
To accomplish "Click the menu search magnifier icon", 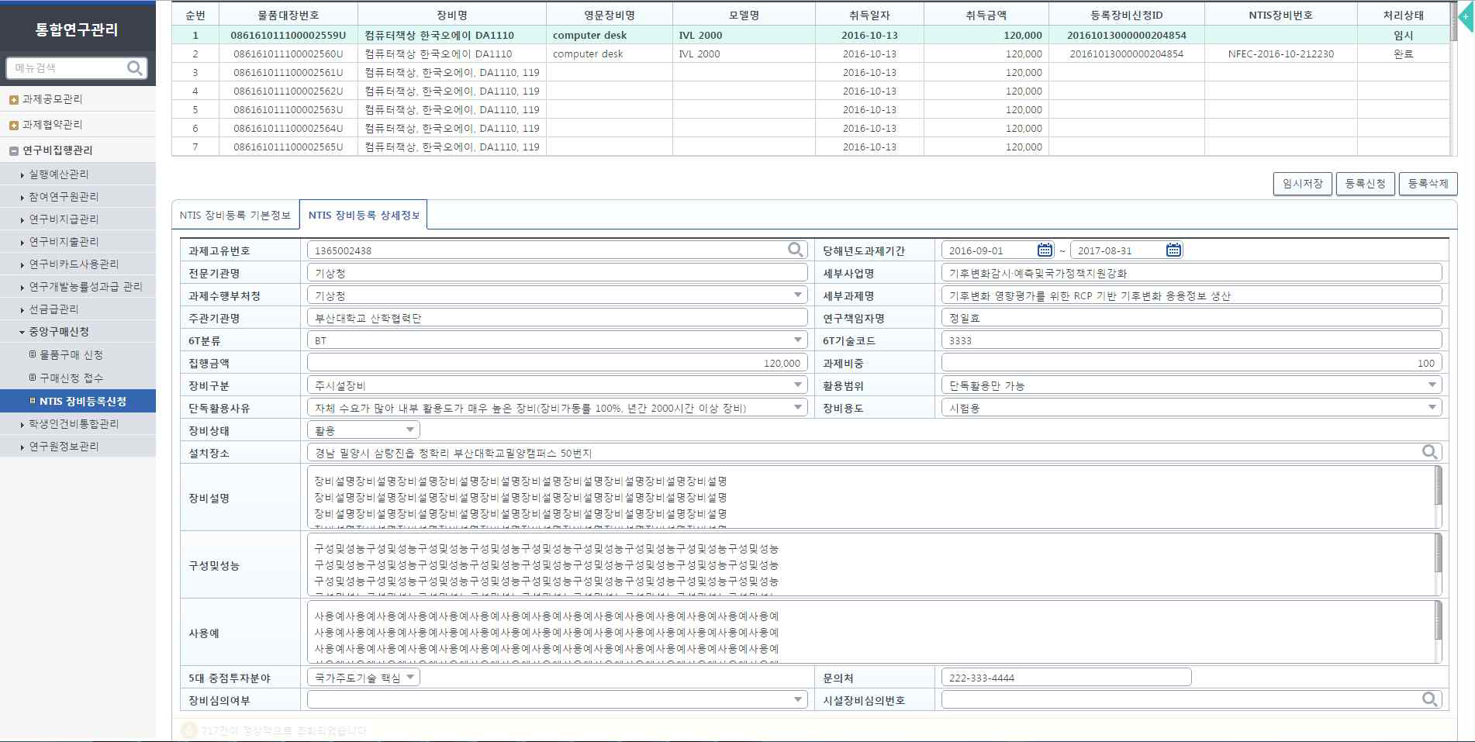I will click(135, 68).
